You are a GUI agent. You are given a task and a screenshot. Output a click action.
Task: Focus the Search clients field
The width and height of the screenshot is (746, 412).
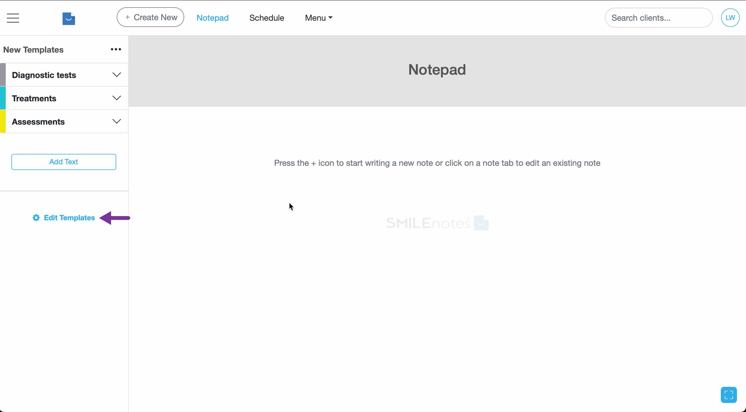[659, 18]
